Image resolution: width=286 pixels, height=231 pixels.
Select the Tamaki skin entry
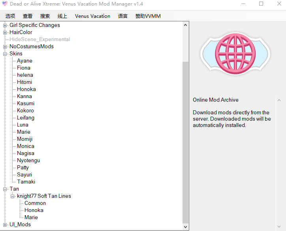pyautogui.click(x=26, y=182)
